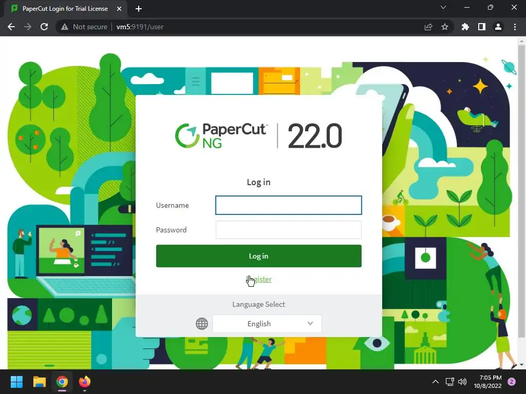Click the Log in heading text
This screenshot has width=526, height=394.
[259, 182]
